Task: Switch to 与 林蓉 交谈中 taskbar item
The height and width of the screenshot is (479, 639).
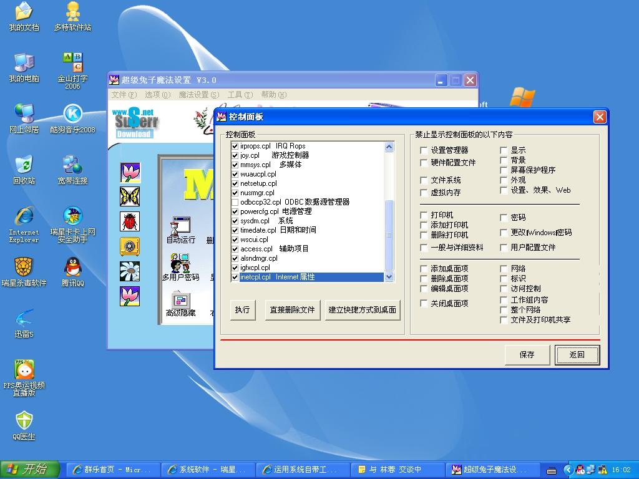Action: pos(398,470)
